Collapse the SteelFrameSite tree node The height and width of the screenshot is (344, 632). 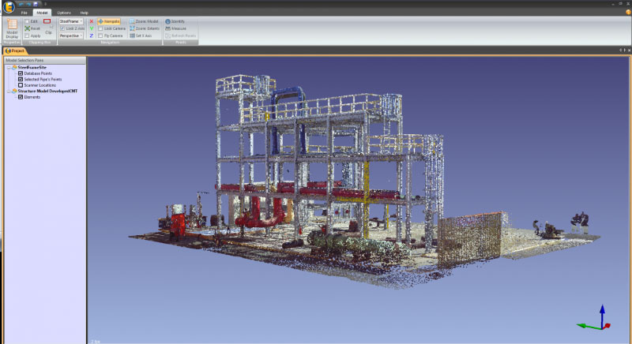click(x=8, y=68)
